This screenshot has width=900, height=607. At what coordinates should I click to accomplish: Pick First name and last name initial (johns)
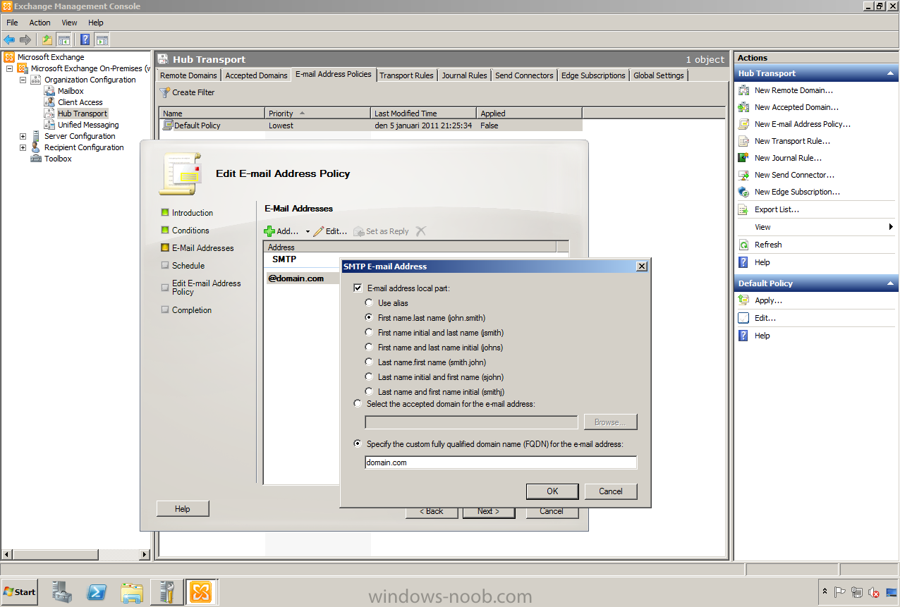[369, 348]
